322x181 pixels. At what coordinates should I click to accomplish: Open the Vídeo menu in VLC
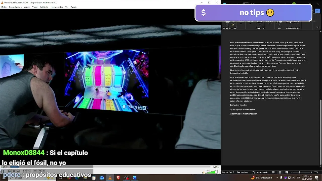(x=35, y=7)
